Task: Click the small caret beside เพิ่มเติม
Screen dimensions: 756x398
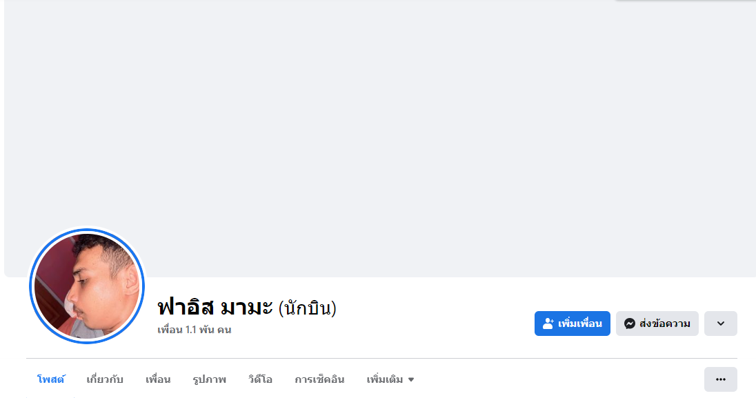Action: [x=411, y=380]
